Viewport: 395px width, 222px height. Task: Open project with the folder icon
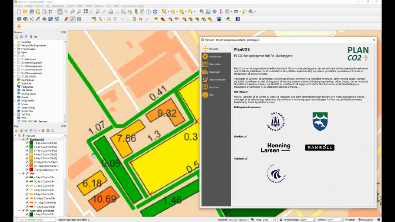(x=25, y=11)
